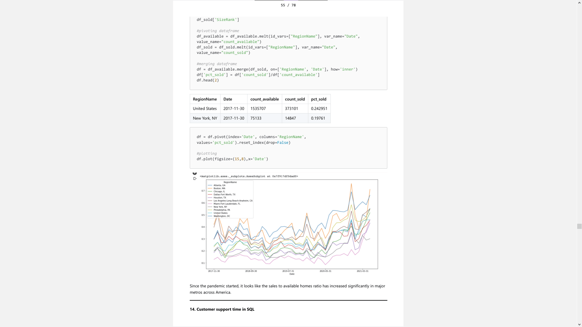Click the New York, NY table cell
This screenshot has height=327, width=582.
[205, 118]
